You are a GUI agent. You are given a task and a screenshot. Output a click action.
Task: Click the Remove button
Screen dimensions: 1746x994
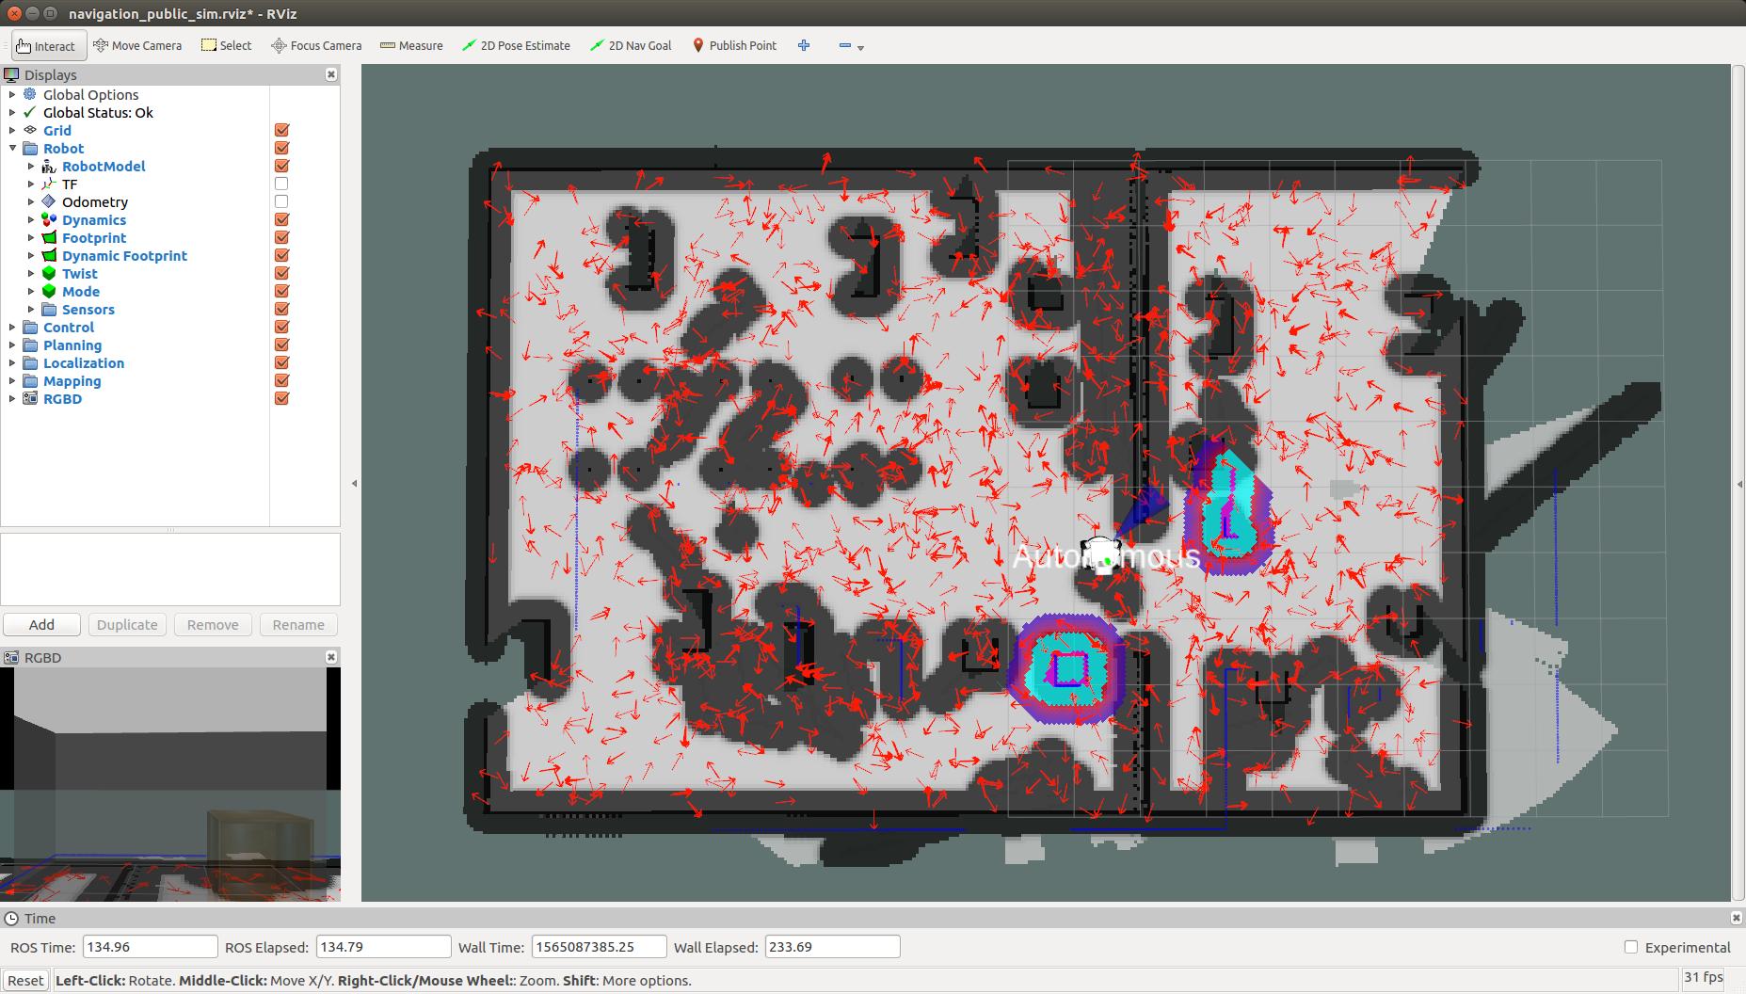pyautogui.click(x=213, y=624)
